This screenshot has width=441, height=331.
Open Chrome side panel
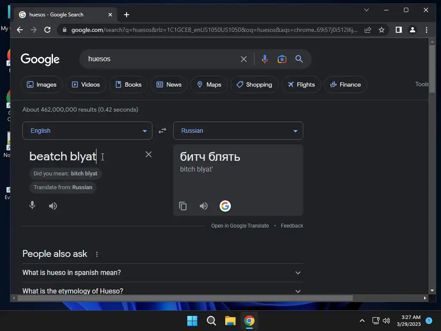click(x=398, y=30)
